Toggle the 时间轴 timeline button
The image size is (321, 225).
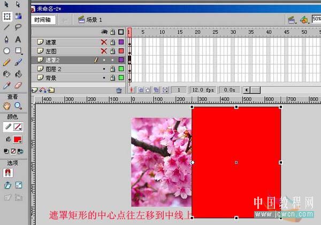(43, 20)
